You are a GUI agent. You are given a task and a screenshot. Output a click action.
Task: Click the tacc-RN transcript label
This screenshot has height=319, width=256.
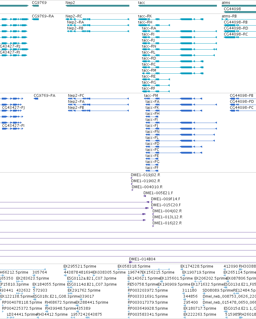coord(149,46)
